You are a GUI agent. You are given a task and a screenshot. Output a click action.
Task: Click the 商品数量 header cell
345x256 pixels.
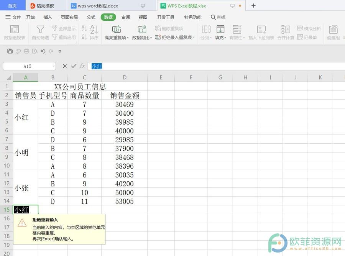pos(84,95)
